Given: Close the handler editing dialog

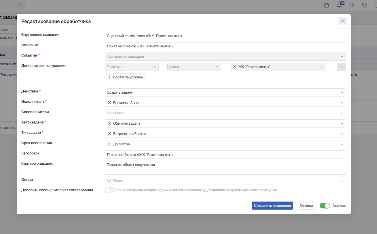Looking at the screenshot, I should pyautogui.click(x=343, y=21).
